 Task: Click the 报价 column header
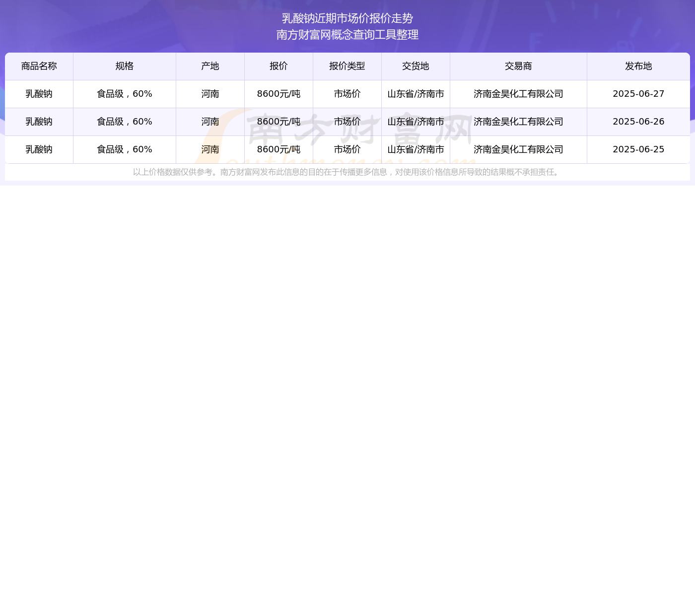tap(278, 66)
